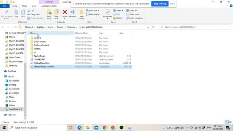Click Stop sharing button
Screen dimensions: 233x131
[160, 4]
